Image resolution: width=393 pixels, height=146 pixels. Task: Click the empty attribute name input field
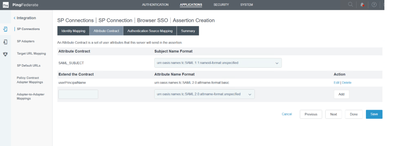pyautogui.click(x=78, y=94)
